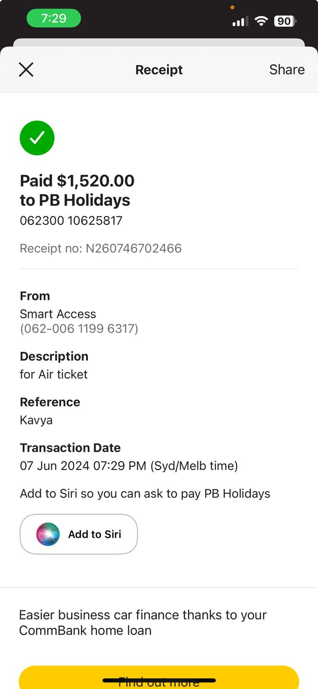Image resolution: width=318 pixels, height=689 pixels.
Task: Open the business car finance promo text
Action: click(x=143, y=622)
